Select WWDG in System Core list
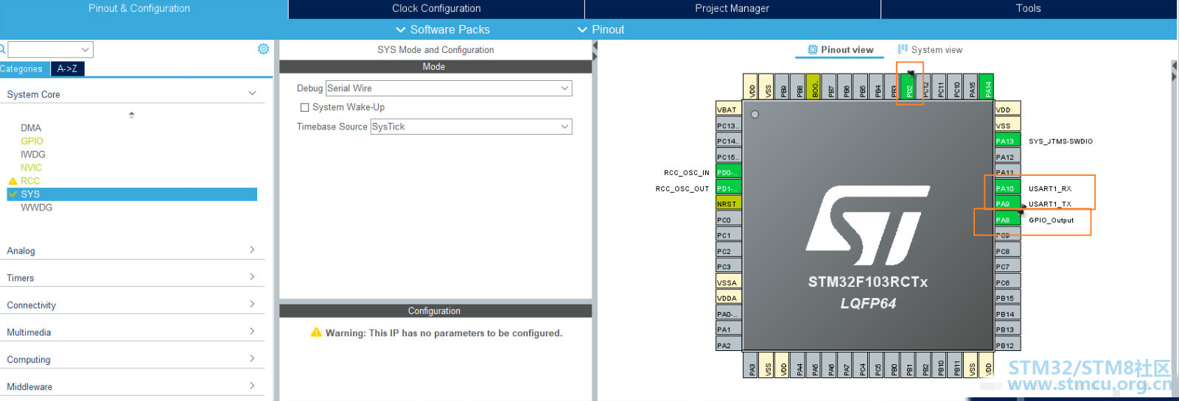 pyautogui.click(x=37, y=207)
